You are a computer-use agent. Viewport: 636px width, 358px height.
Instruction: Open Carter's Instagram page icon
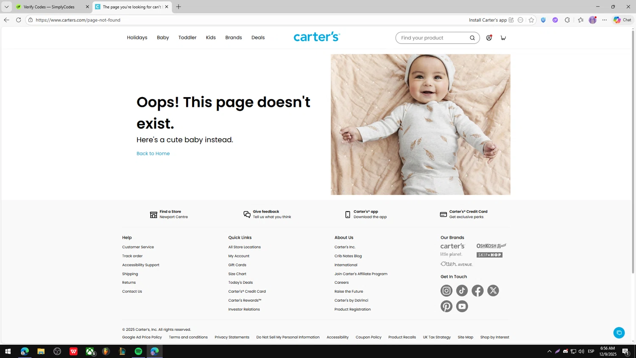click(446, 291)
